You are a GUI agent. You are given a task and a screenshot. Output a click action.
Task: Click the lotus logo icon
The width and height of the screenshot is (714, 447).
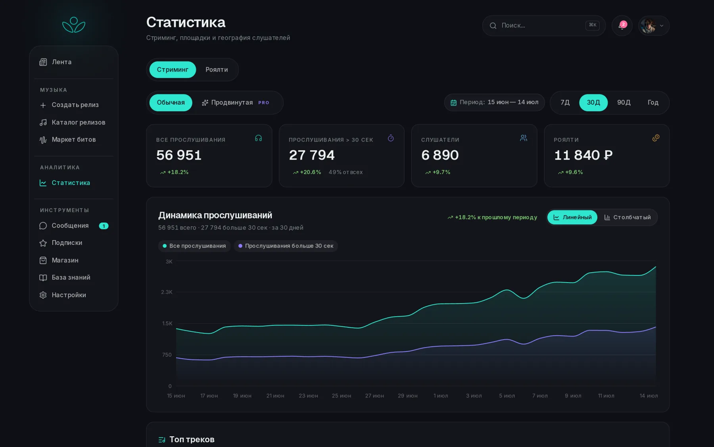point(74,25)
